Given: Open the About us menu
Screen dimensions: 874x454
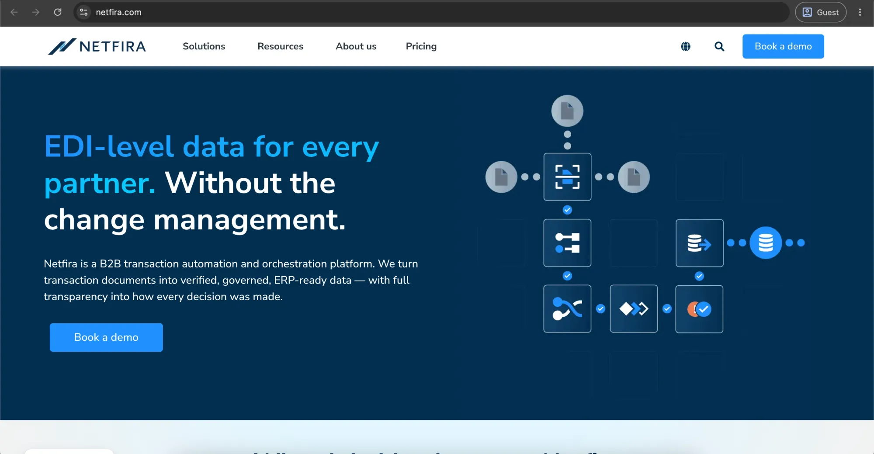Looking at the screenshot, I should (x=356, y=46).
